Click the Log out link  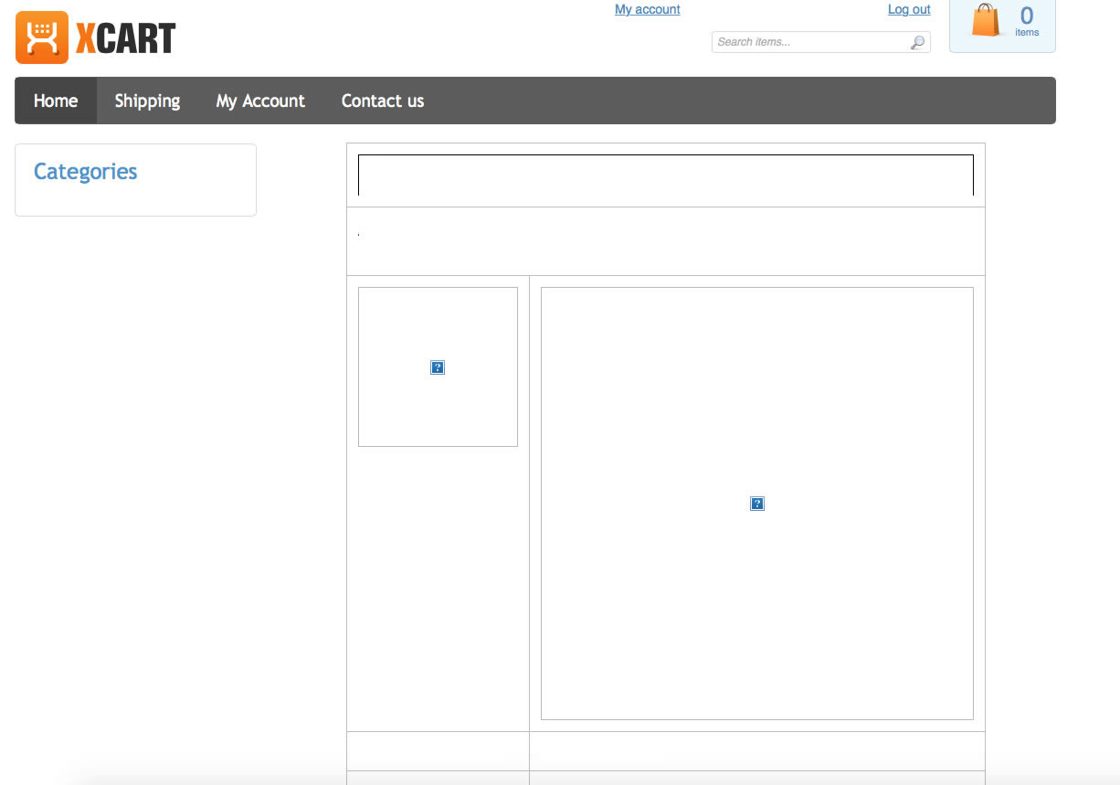pyautogui.click(x=909, y=9)
